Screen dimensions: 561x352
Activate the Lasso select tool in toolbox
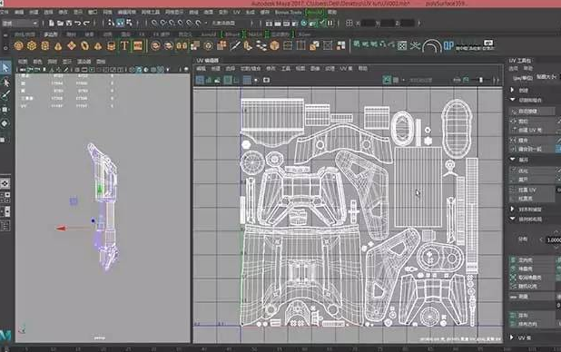click(x=5, y=83)
